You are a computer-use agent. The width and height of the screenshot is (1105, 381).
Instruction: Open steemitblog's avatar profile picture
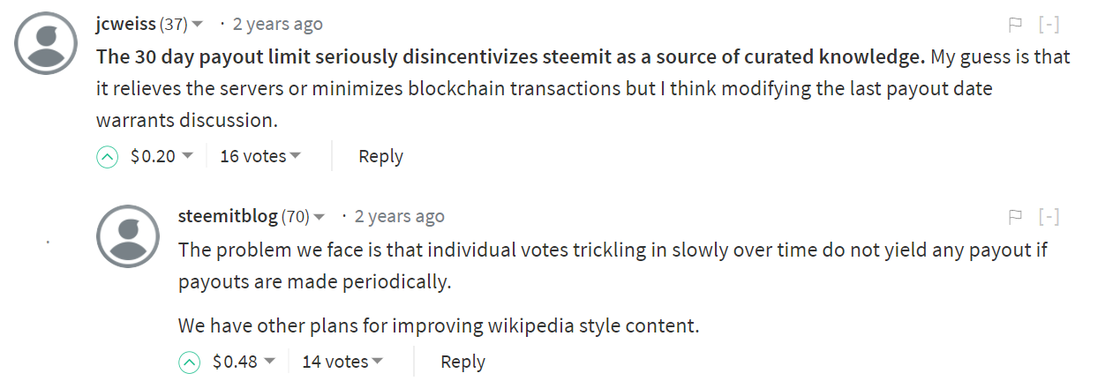pos(129,236)
